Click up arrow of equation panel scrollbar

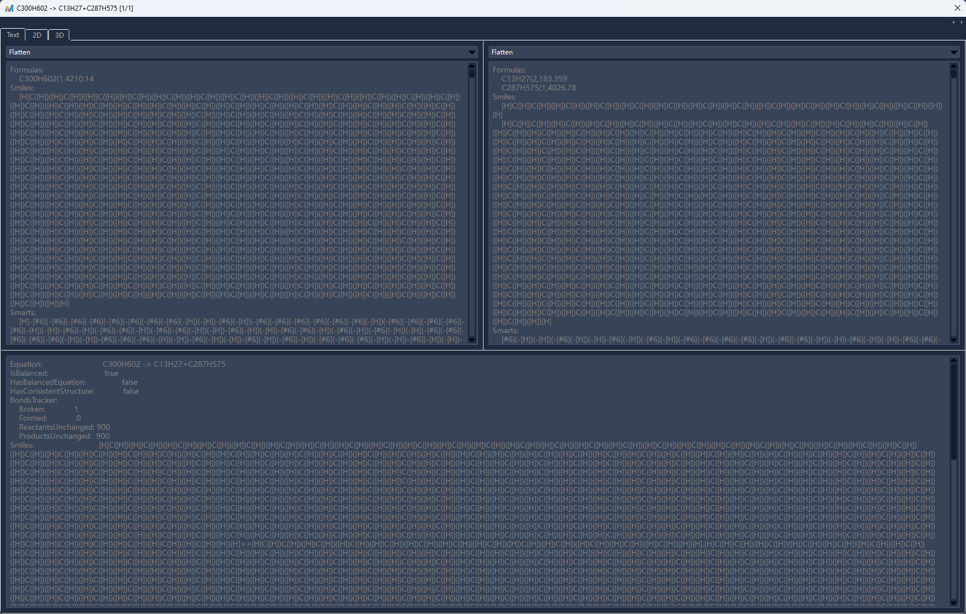point(953,360)
